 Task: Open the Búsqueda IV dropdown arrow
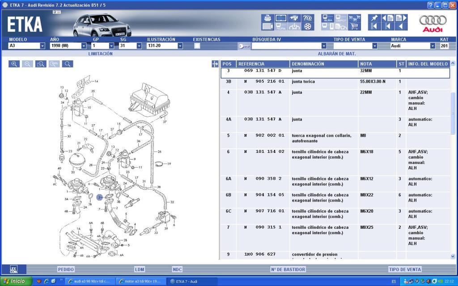coord(324,46)
